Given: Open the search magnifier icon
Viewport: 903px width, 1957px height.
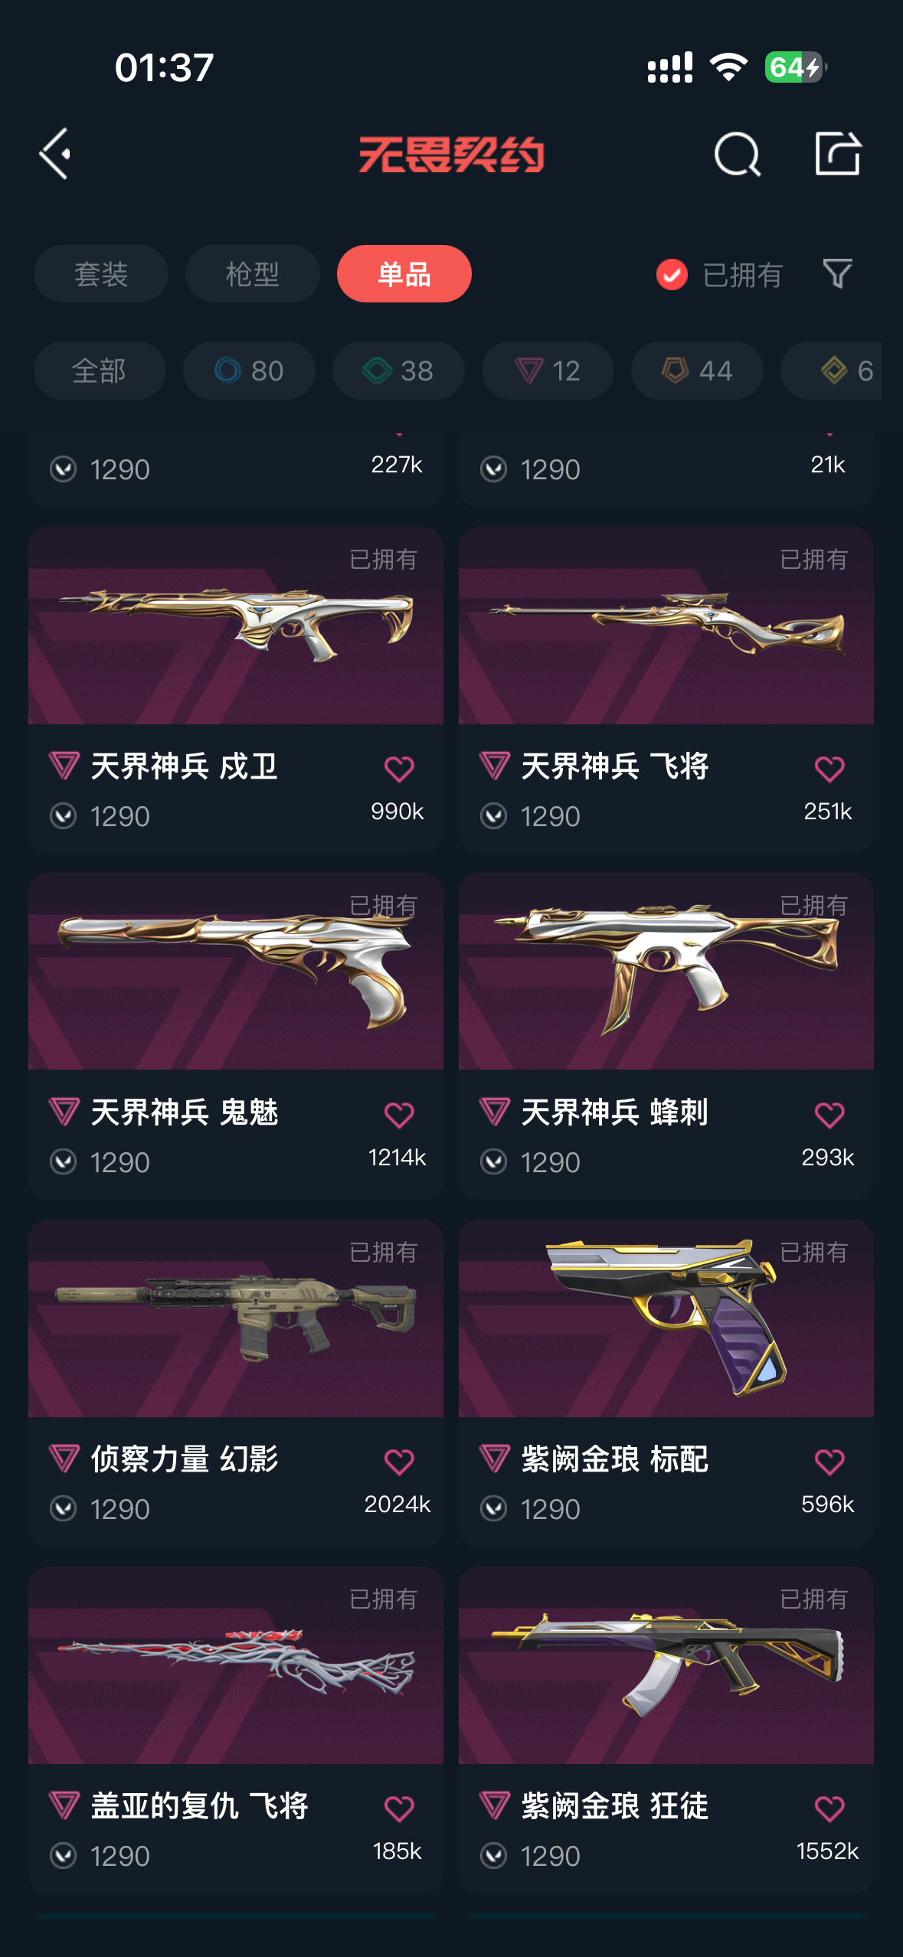Looking at the screenshot, I should pyautogui.click(x=737, y=154).
